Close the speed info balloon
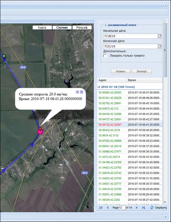 (82, 92)
